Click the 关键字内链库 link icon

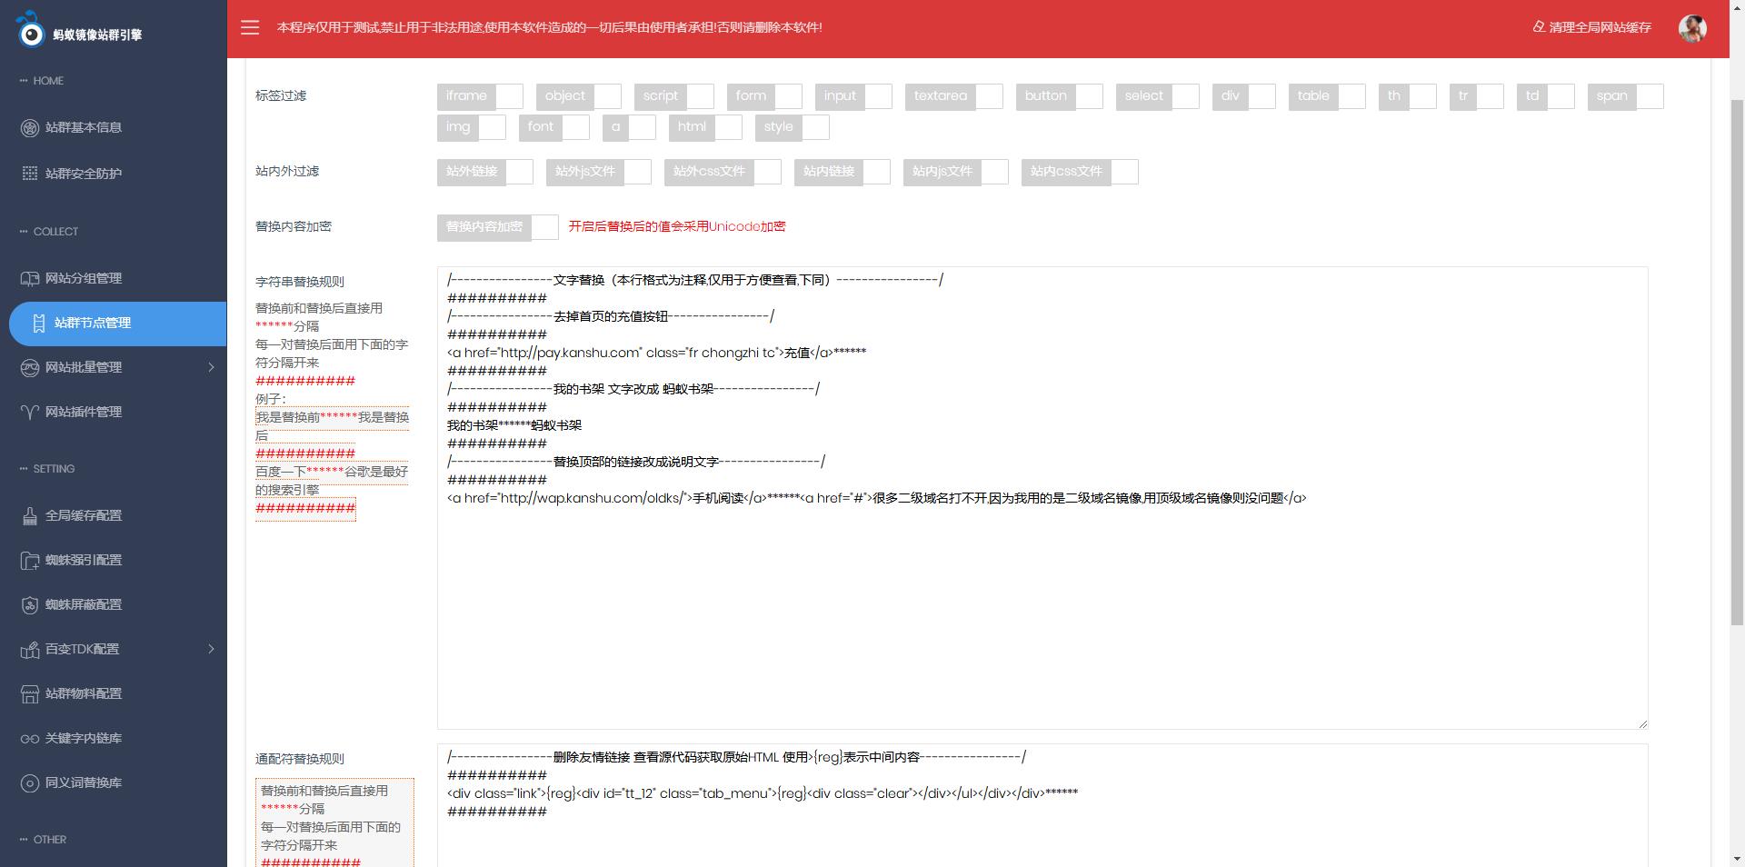[x=30, y=739]
